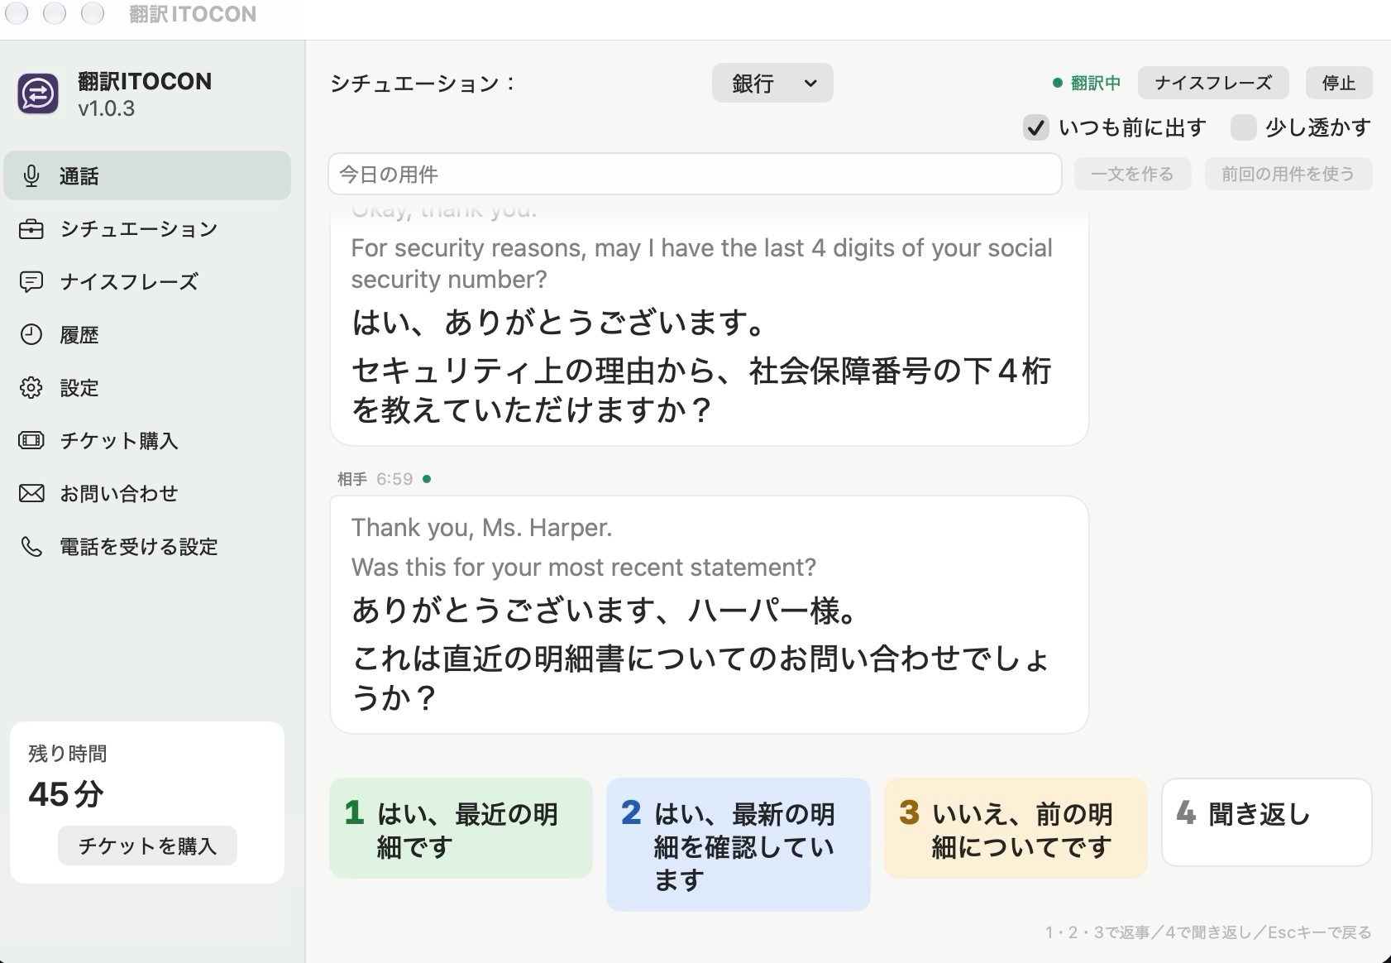
Task: Choose reply 3 いいえ、前の明細についてです
Action: [x=1016, y=828]
